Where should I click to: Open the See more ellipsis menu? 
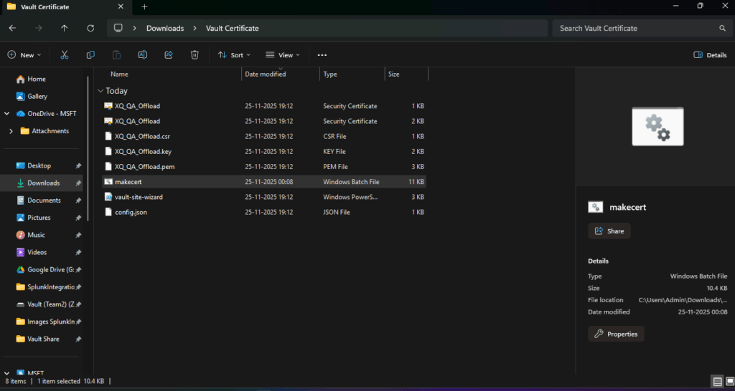(x=322, y=55)
